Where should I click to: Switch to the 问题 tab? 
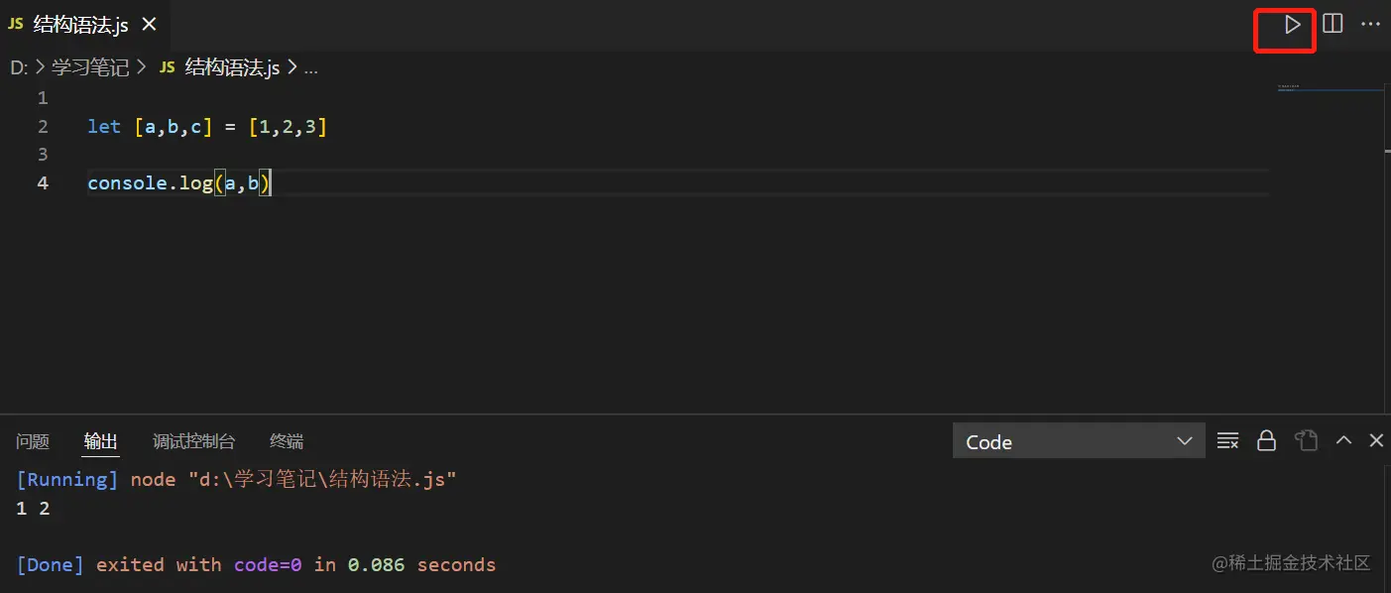tap(33, 442)
